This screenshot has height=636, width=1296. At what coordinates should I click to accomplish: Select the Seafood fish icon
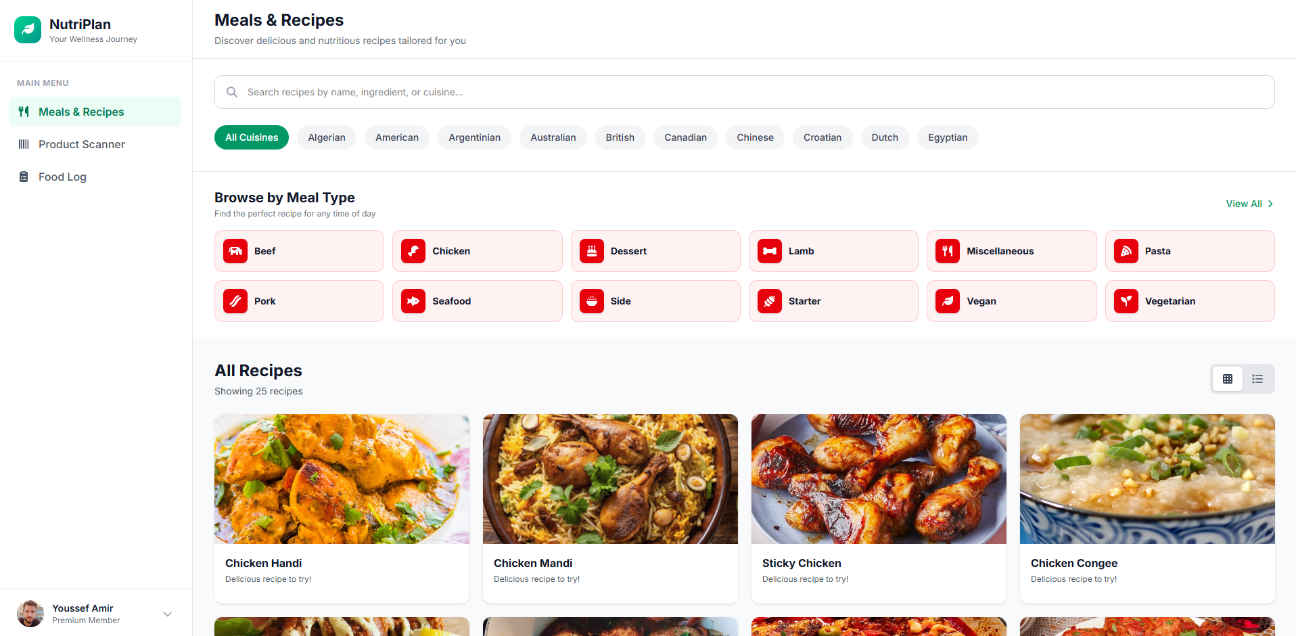coord(413,301)
